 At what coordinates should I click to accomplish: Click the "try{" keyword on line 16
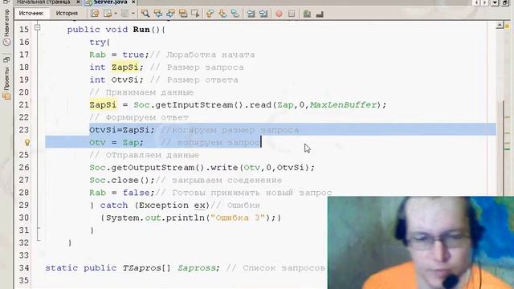(100, 43)
